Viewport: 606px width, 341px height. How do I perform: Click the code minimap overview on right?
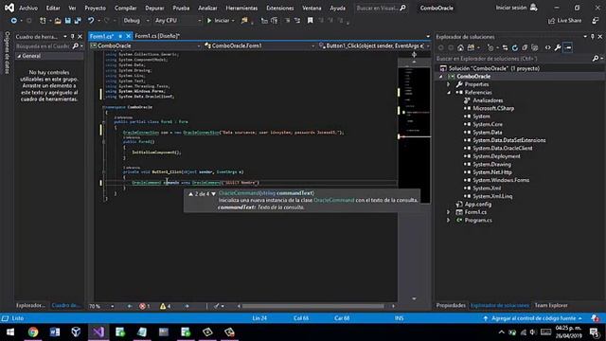(x=415, y=135)
